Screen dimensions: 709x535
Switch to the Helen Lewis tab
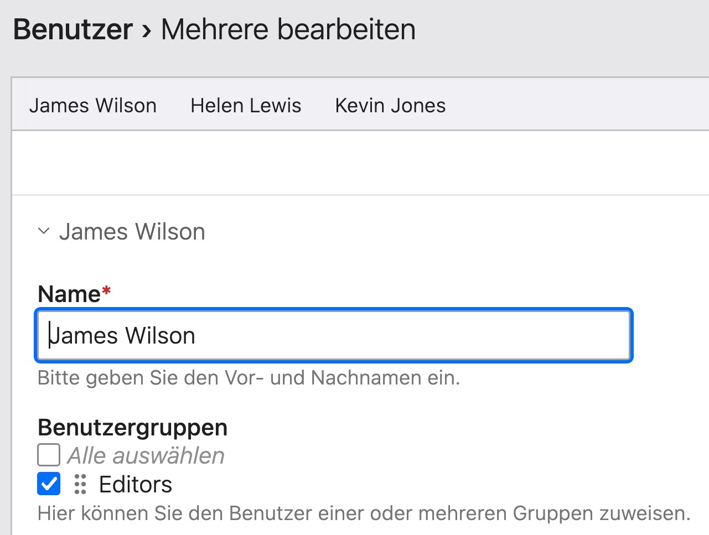(x=246, y=105)
